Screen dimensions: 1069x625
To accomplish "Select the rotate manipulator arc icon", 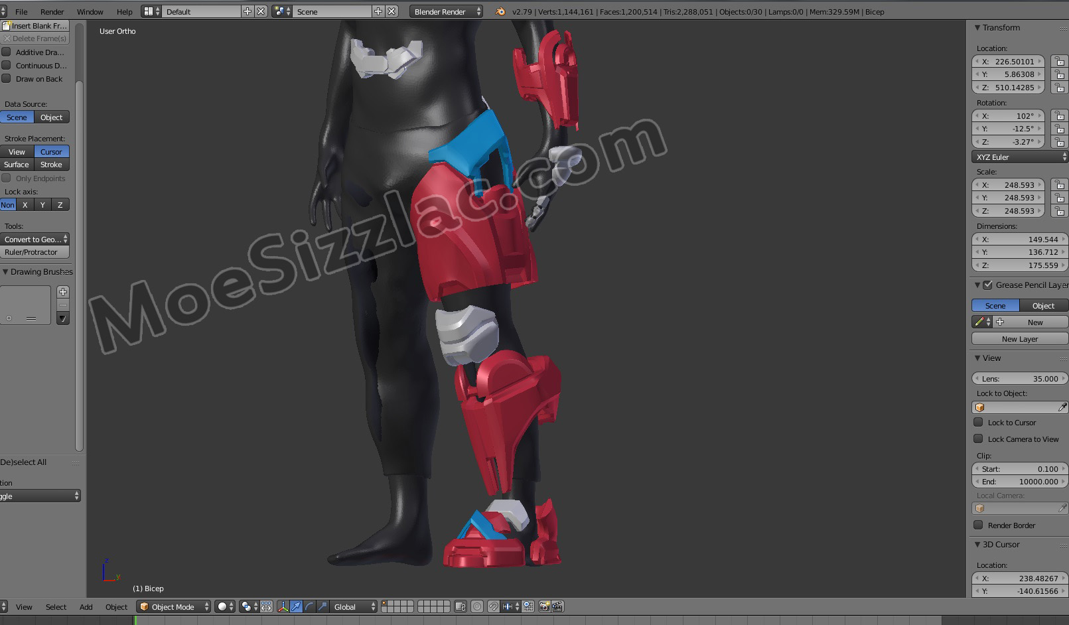I will point(309,606).
